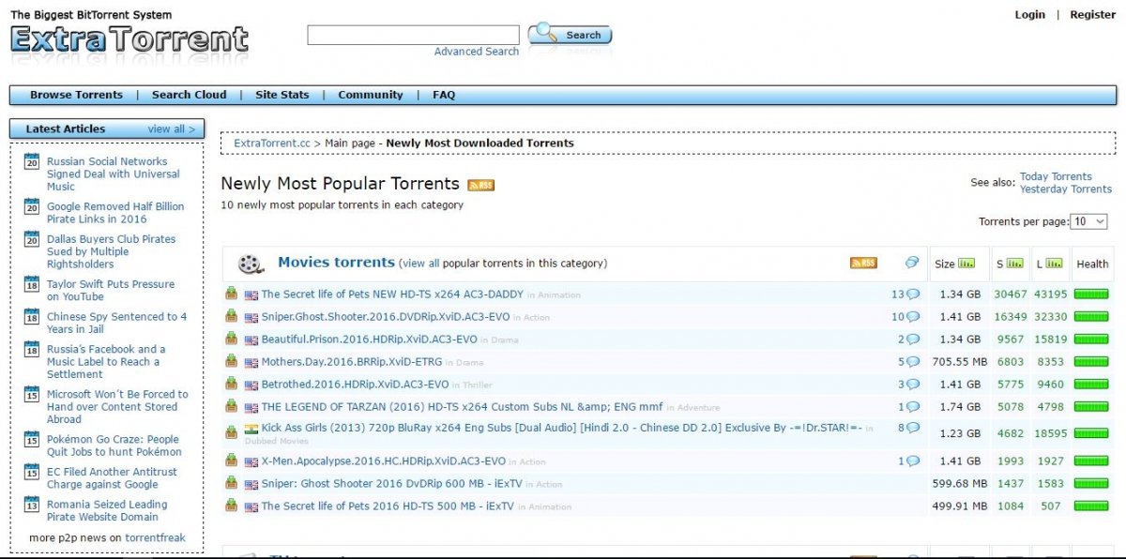
Task: Open Today Torrents link
Action: [1056, 176]
